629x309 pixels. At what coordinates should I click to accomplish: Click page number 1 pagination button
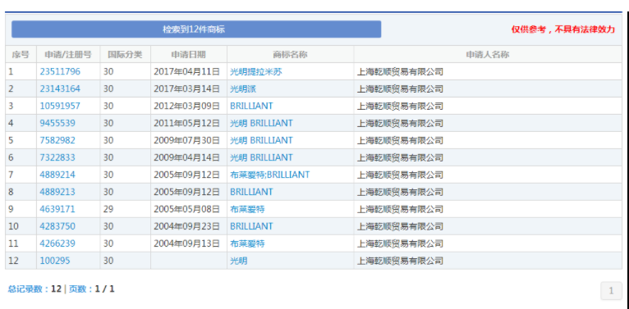click(x=611, y=291)
